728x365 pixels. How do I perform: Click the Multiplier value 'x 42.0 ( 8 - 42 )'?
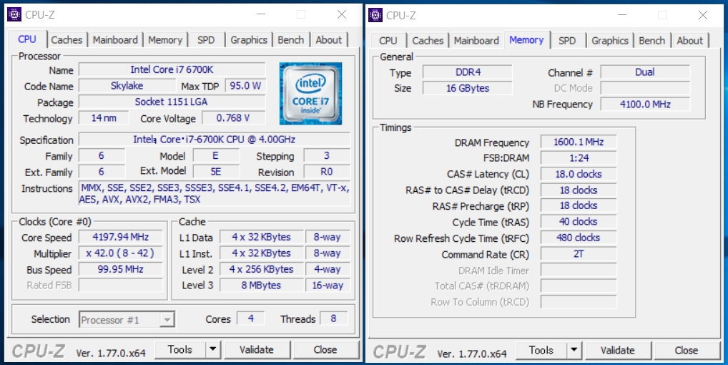pyautogui.click(x=121, y=253)
